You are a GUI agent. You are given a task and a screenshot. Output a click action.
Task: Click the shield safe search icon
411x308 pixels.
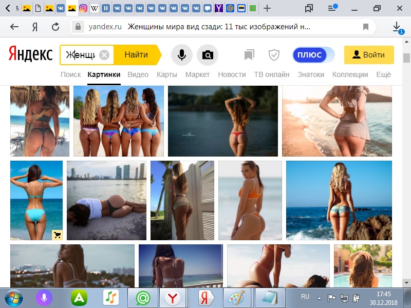[274, 55]
